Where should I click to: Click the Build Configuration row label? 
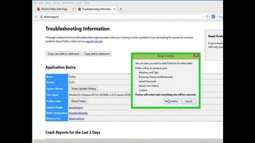coord(57,113)
